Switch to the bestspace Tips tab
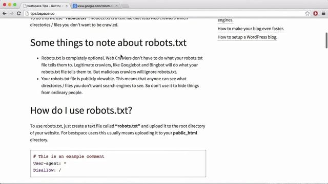328x184 pixels. pos(45,6)
